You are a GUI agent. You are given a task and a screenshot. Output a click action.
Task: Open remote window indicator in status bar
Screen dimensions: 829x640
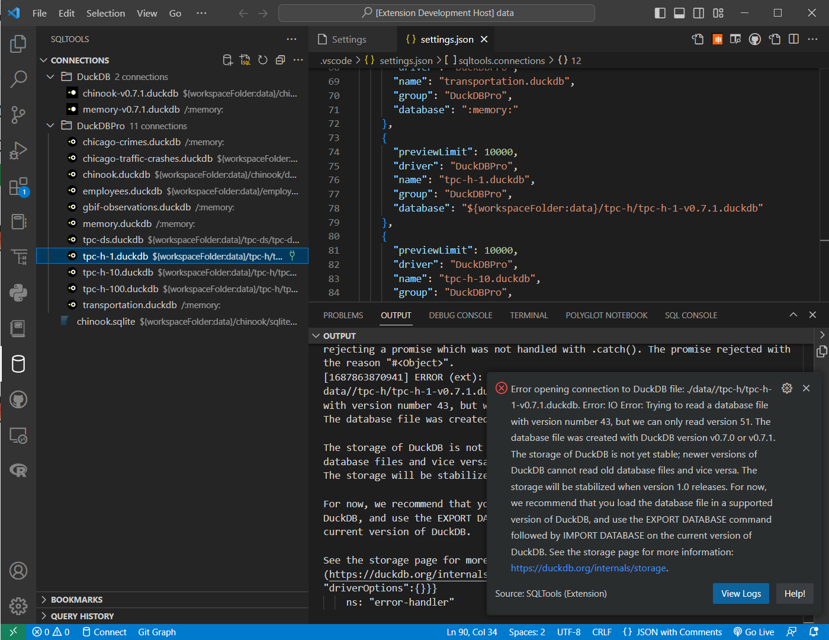point(13,632)
